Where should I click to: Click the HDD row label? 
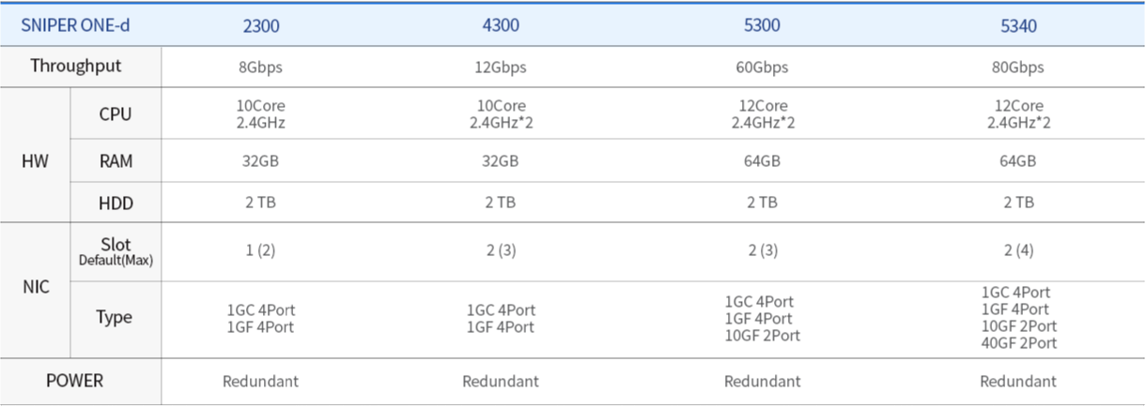point(116,203)
